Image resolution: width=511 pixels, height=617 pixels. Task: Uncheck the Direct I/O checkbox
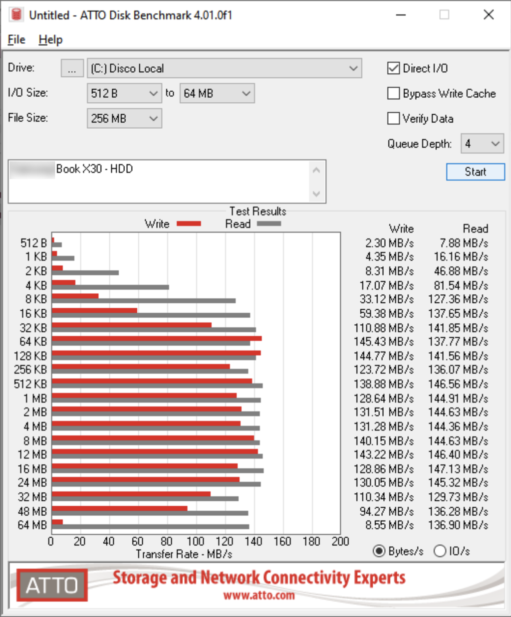(394, 68)
